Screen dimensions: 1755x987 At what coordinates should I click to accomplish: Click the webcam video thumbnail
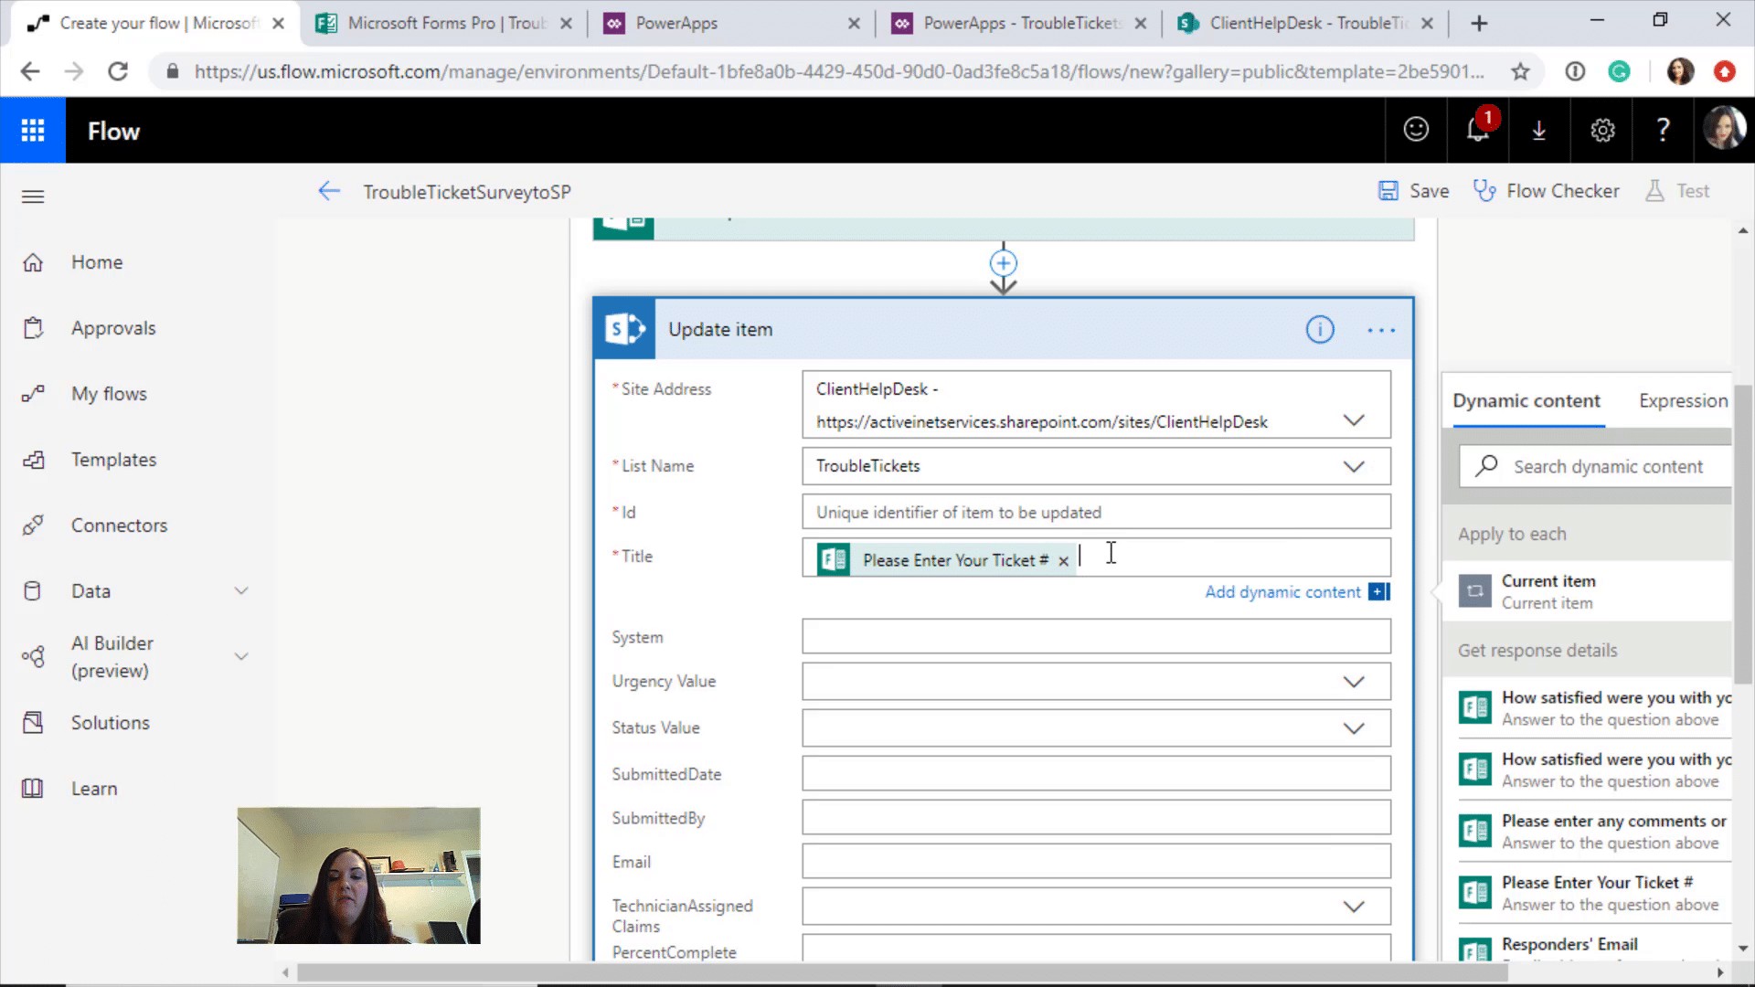click(x=358, y=876)
